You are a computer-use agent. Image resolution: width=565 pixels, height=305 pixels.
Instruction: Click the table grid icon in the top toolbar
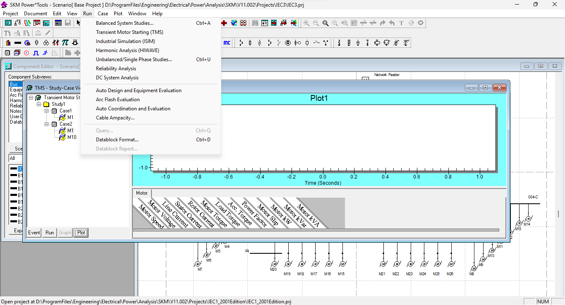click(x=58, y=23)
